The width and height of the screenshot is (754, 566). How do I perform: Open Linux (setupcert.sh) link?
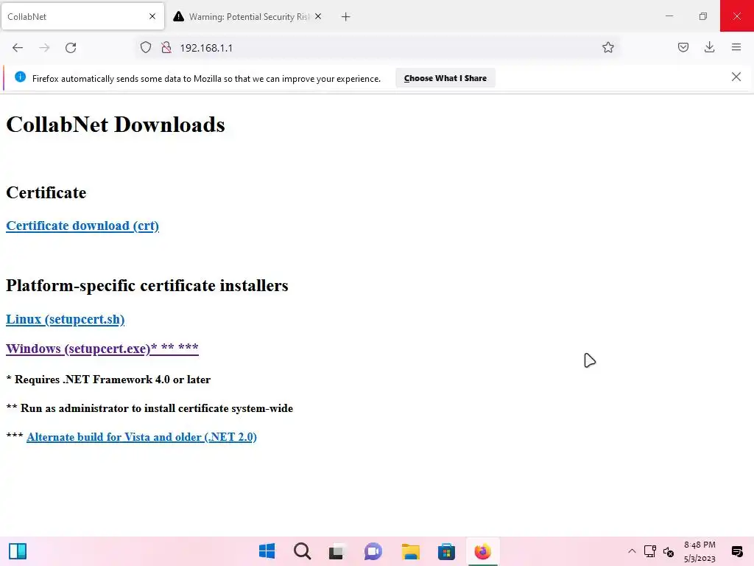click(x=66, y=319)
